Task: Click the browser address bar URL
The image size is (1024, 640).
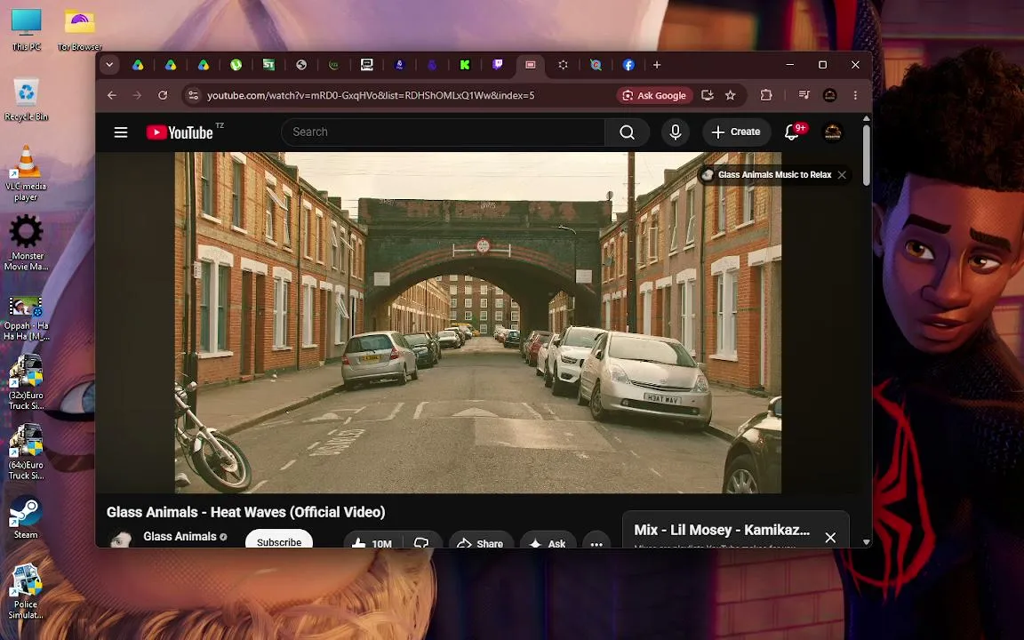Action: click(x=371, y=95)
